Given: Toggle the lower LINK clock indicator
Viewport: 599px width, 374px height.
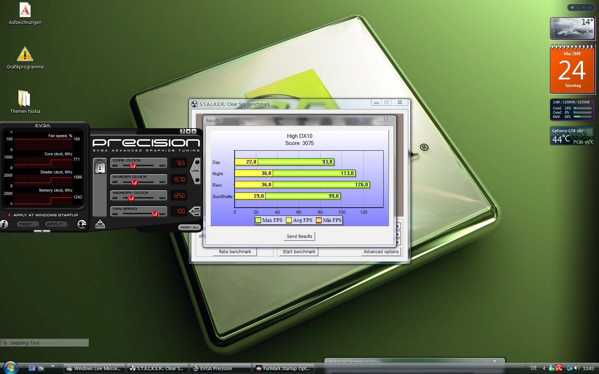Looking at the screenshot, I should click(197, 180).
